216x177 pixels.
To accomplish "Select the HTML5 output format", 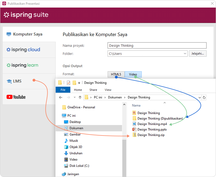I will pos(116,74).
